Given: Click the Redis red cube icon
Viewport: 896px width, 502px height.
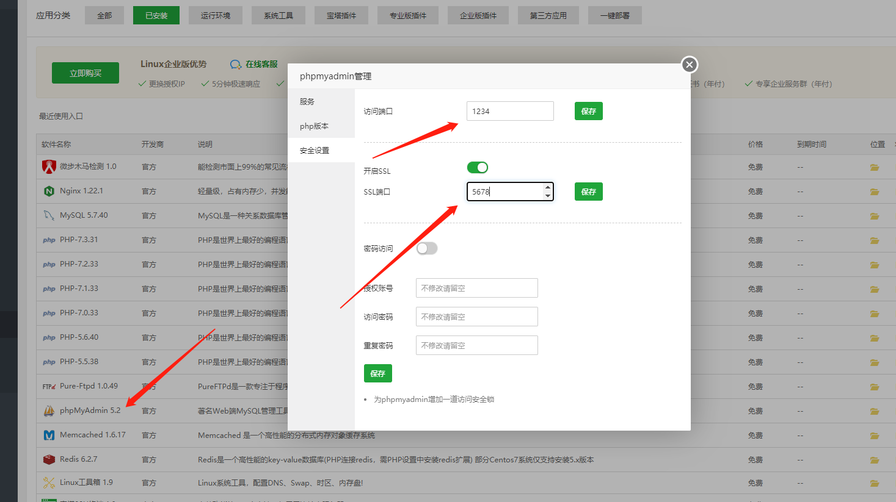Looking at the screenshot, I should pyautogui.click(x=49, y=459).
